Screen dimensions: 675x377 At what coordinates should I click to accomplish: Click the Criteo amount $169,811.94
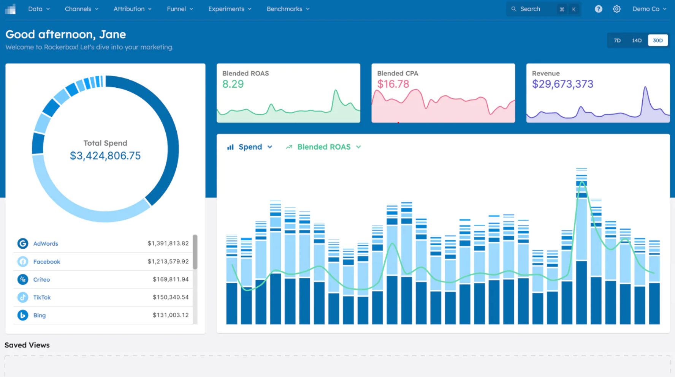point(171,279)
